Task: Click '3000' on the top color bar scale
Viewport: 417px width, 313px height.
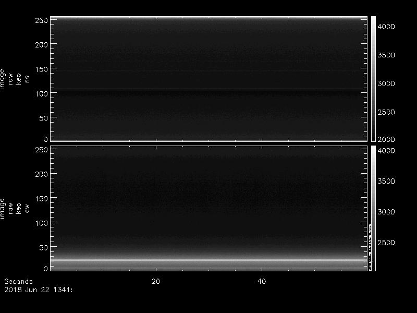Action: (386, 83)
